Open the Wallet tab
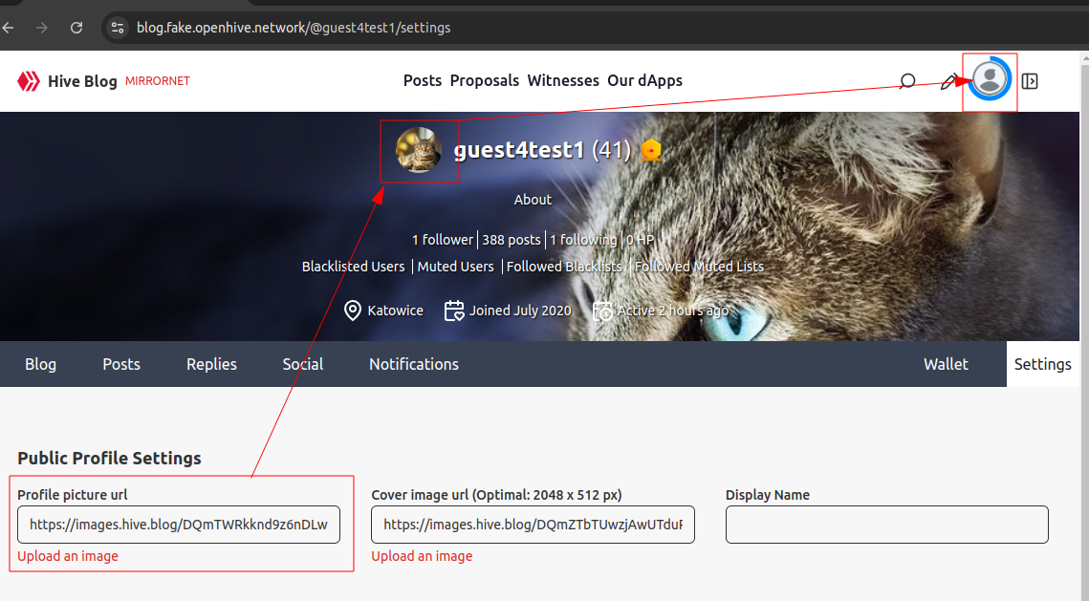This screenshot has width=1089, height=601. click(946, 364)
